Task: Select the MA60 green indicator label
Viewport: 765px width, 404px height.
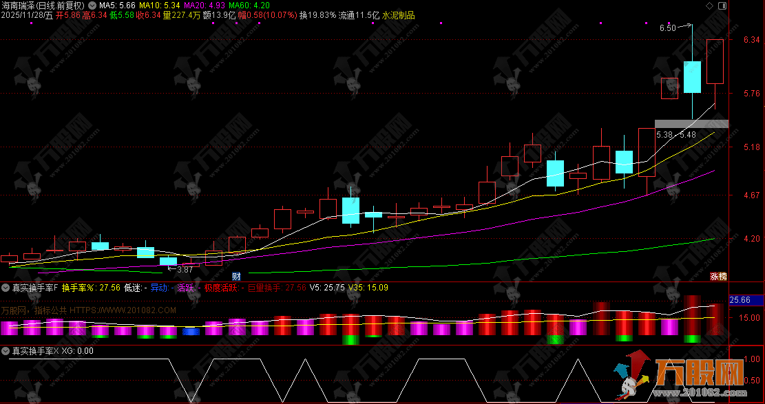Action: click(x=249, y=6)
